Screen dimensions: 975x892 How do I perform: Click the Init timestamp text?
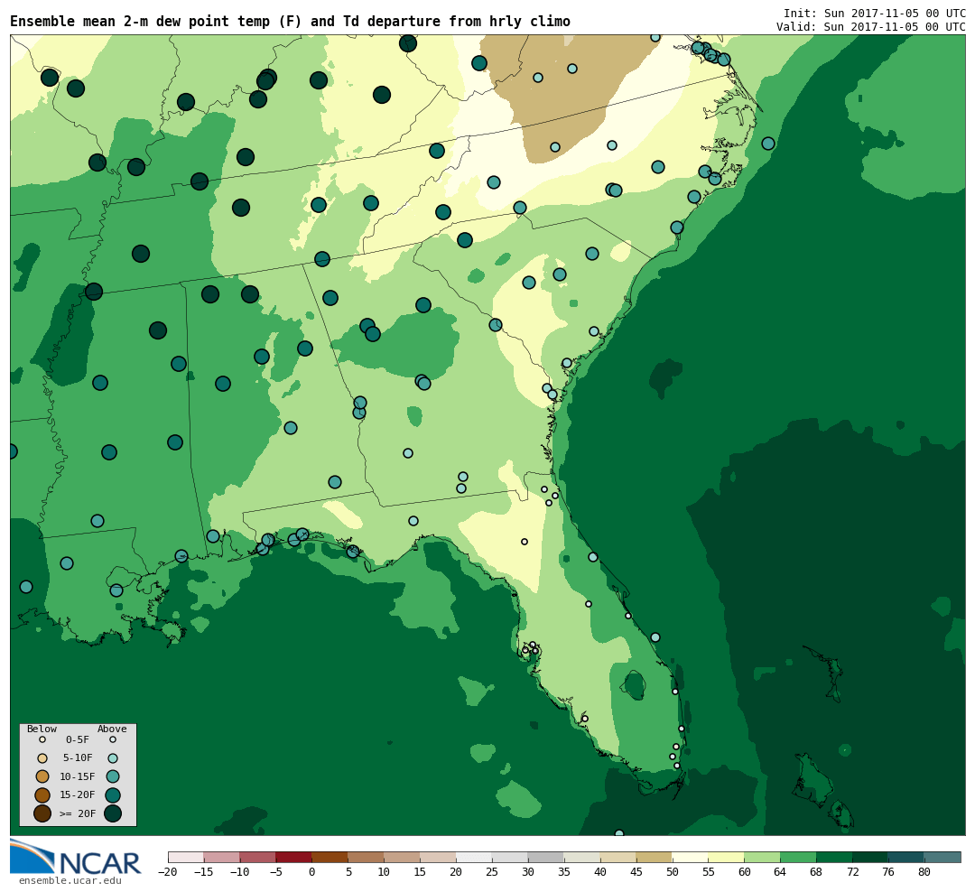(874, 14)
